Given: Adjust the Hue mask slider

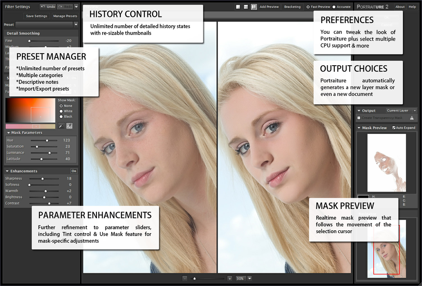Looking at the screenshot, I should [x=44, y=140].
